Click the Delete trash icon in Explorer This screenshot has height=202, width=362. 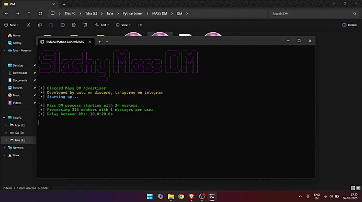[x=85, y=25]
